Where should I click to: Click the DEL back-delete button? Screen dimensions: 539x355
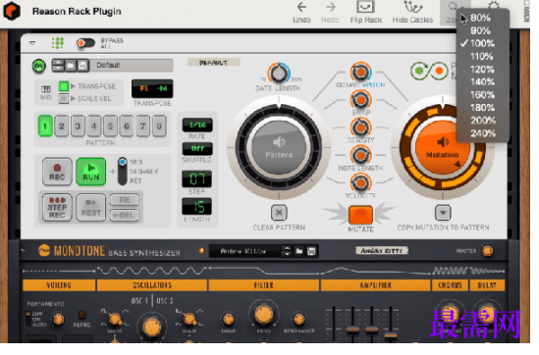click(125, 216)
